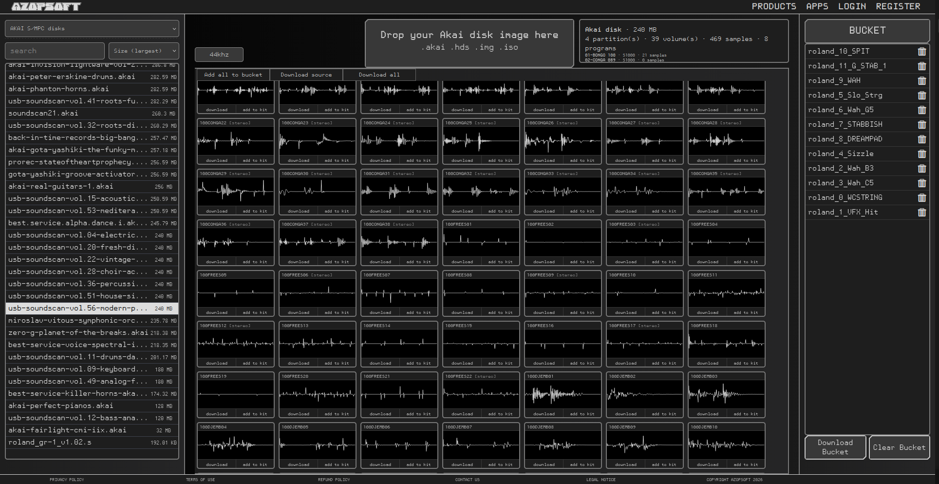Click the 100CONGA29 waveform thumbnail
Viewport: 939px width, 484px height.
pyautogui.click(x=236, y=192)
